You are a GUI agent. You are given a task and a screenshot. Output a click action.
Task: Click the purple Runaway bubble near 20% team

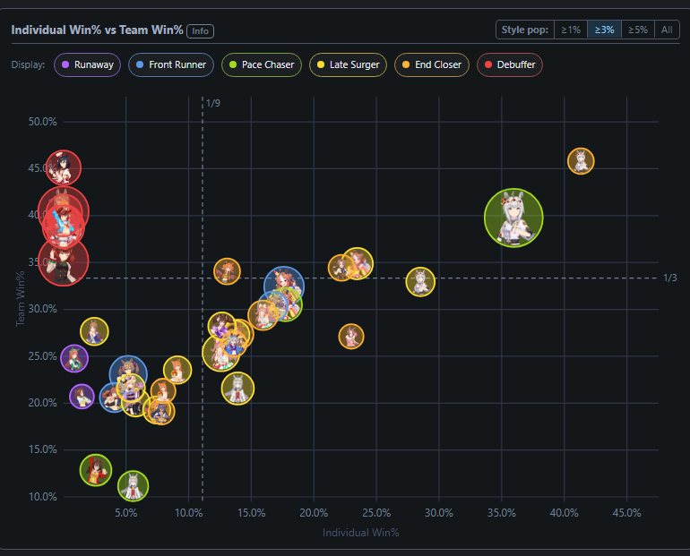point(82,397)
